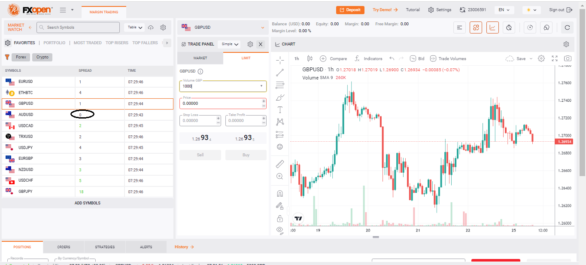Screen dimensions: 586x265
Task: Toggle the Trade Panel view button
Action: pyautogui.click(x=476, y=27)
